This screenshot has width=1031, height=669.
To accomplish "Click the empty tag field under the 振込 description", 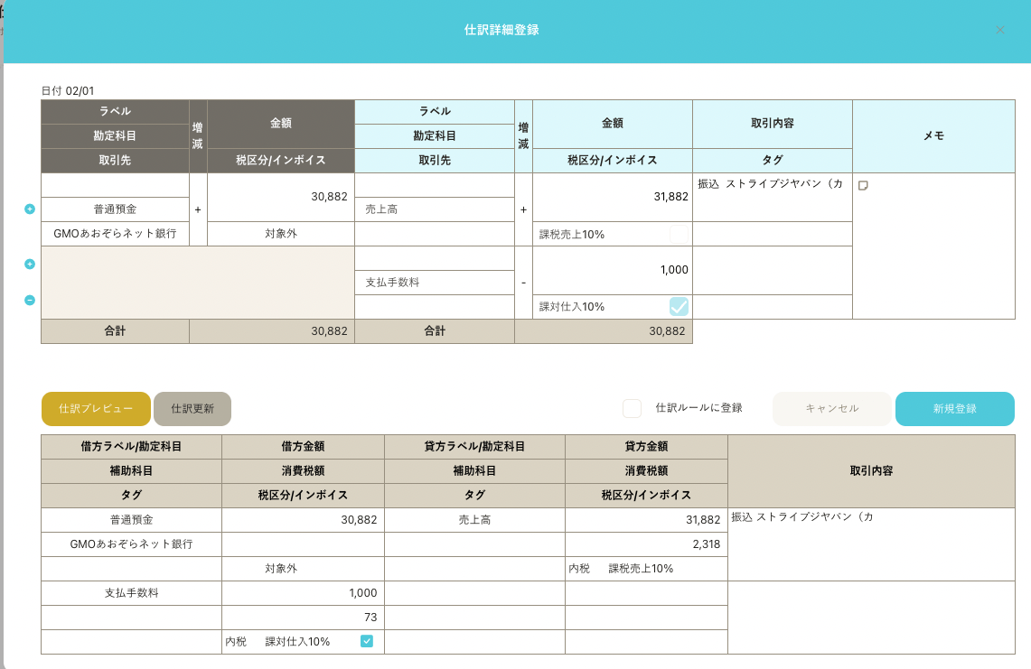I will tap(773, 234).
